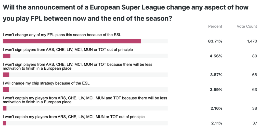
Task: Click the poll question heading about European Super League
Action: (x=125, y=12)
